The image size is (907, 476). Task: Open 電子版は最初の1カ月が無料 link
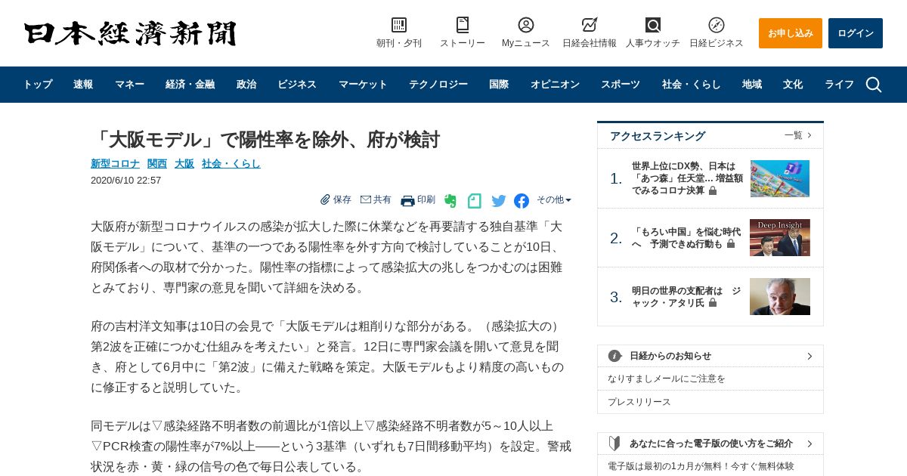click(701, 466)
